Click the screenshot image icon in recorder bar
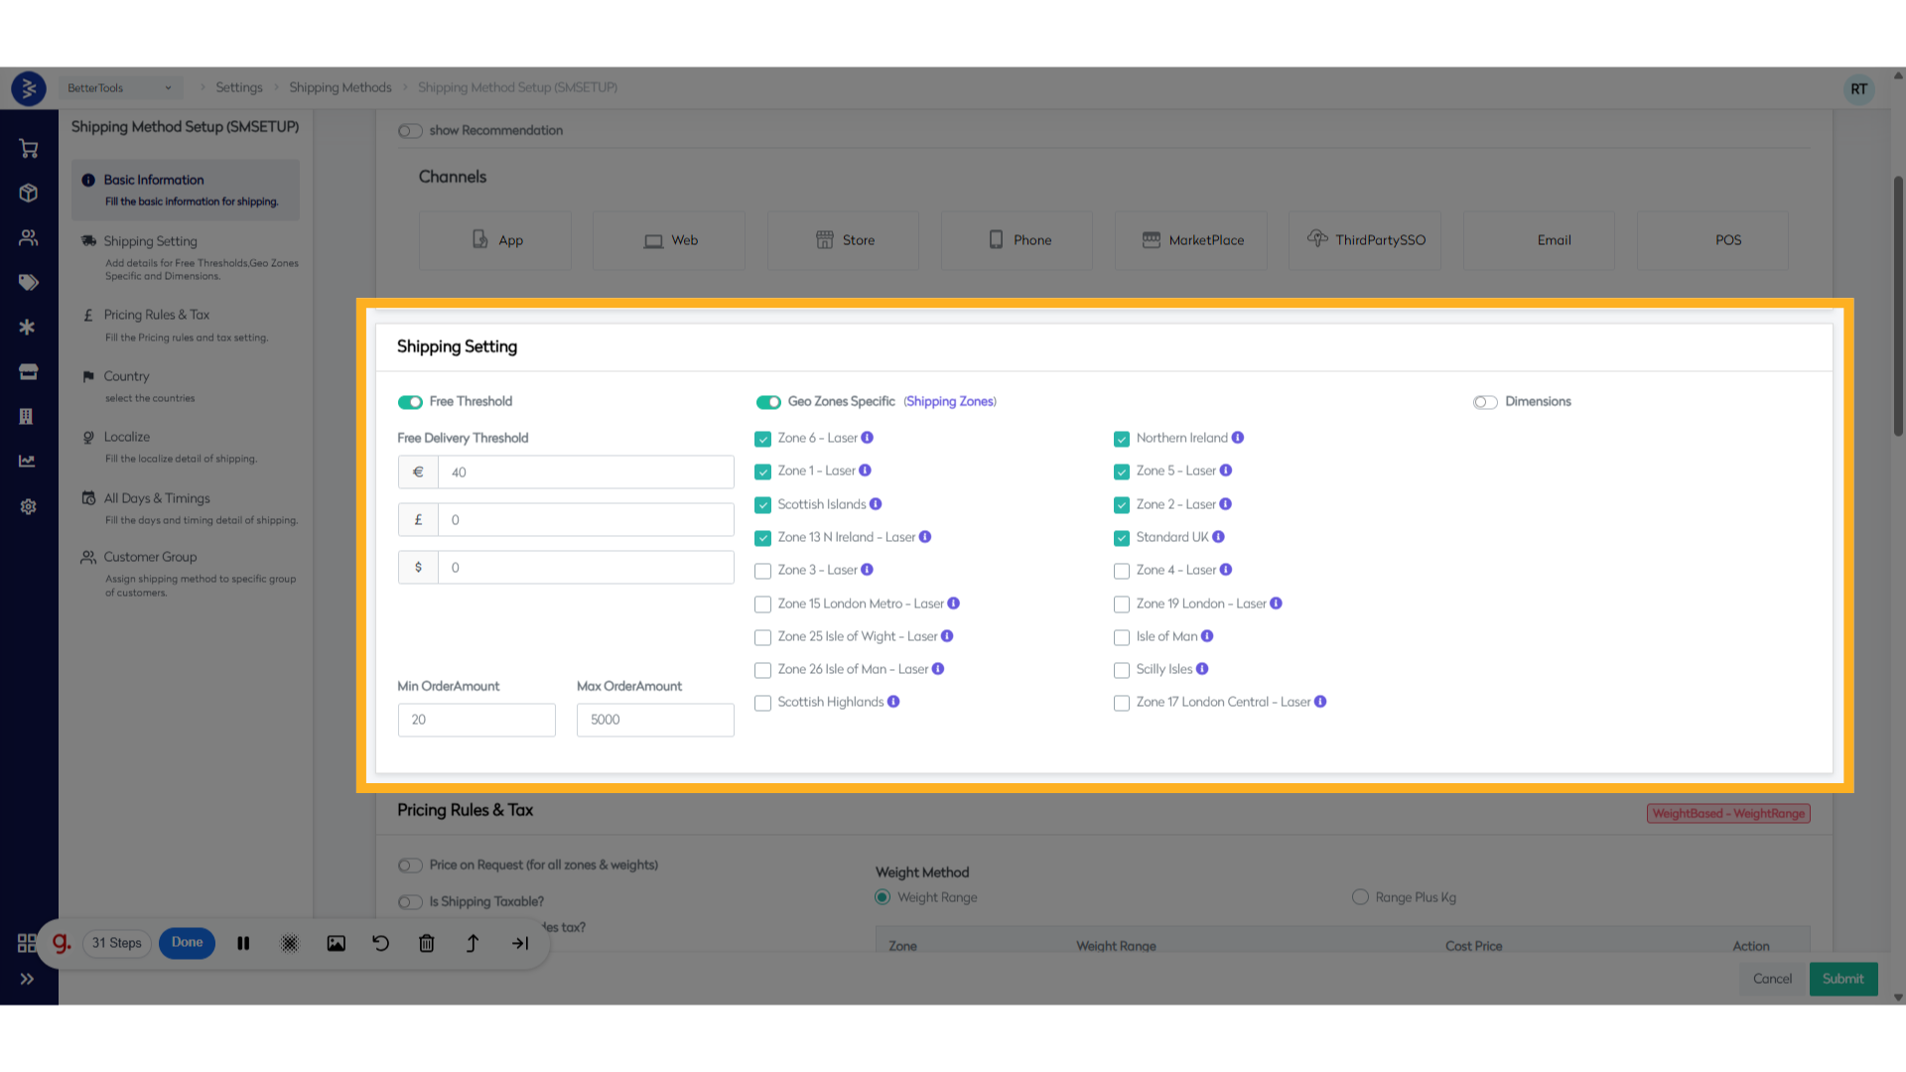 337,943
